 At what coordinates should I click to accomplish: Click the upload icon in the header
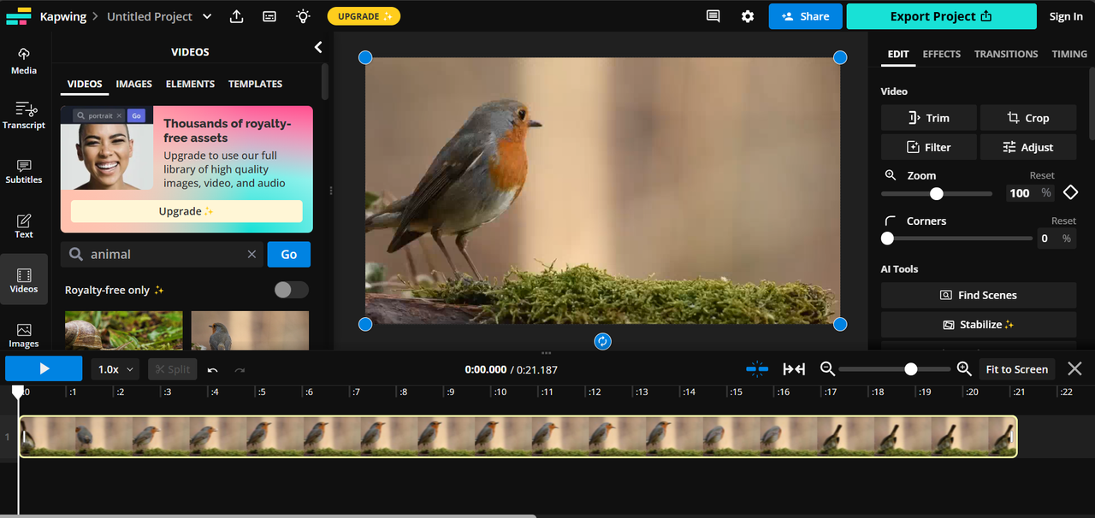[237, 16]
